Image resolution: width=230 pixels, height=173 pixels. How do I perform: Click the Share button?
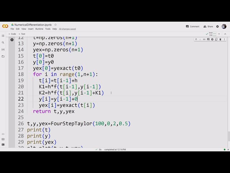pos(208,26)
